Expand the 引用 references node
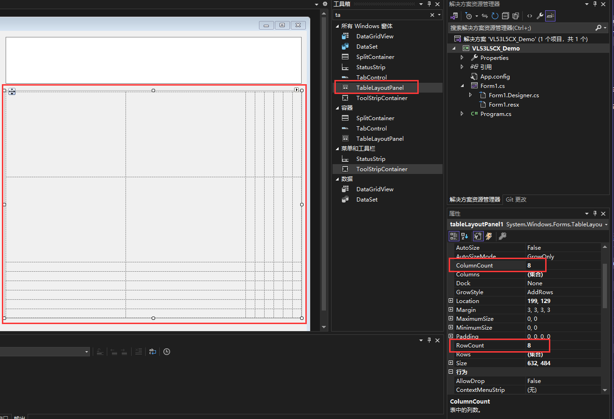Image resolution: width=614 pixels, height=419 pixels. point(462,67)
